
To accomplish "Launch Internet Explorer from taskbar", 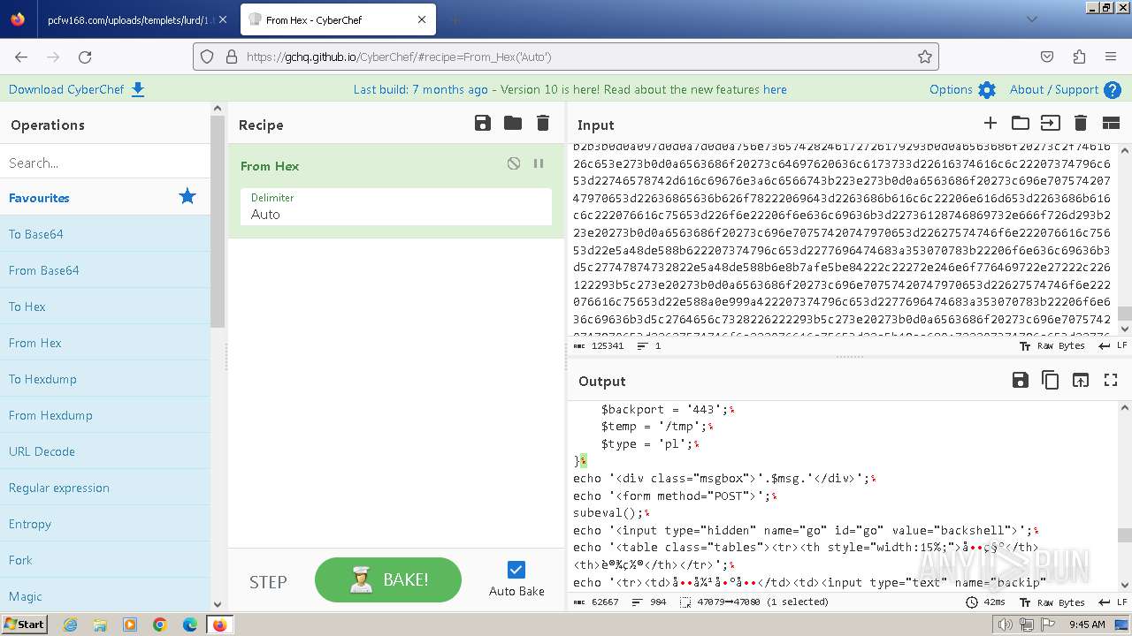I will [x=70, y=625].
